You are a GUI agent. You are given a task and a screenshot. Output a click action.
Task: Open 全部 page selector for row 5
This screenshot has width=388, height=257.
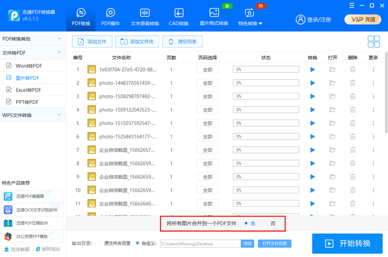point(207,123)
